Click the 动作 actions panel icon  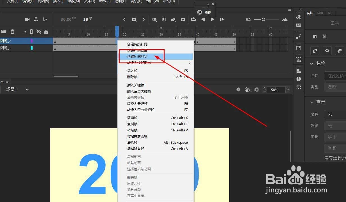[x=199, y=12]
